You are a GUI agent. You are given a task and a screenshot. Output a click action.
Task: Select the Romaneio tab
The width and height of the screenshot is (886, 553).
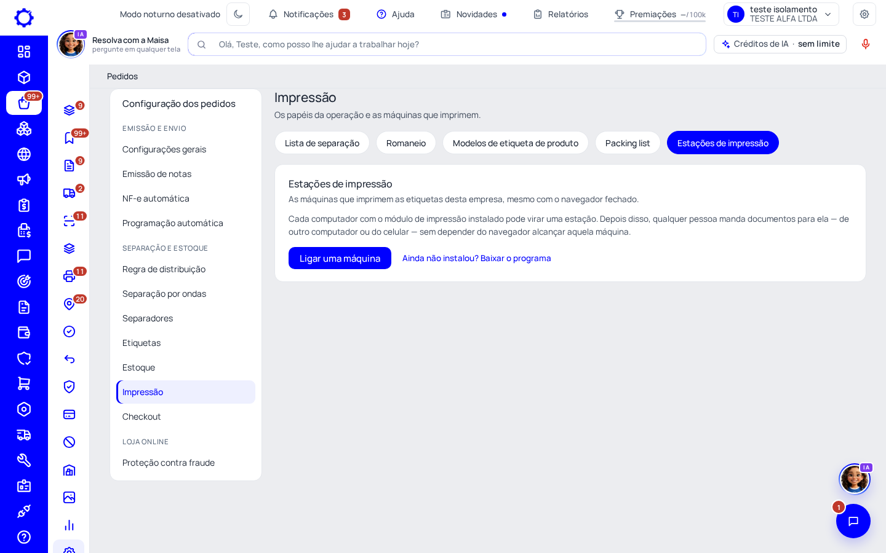[406, 143]
